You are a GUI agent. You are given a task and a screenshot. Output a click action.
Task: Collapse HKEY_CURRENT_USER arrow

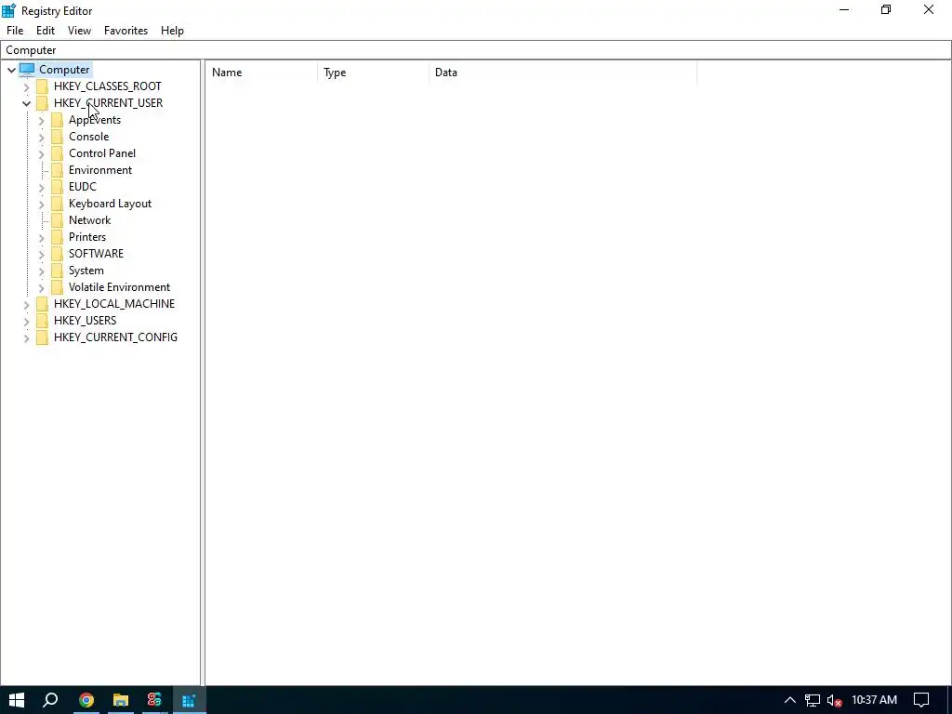[x=26, y=103]
